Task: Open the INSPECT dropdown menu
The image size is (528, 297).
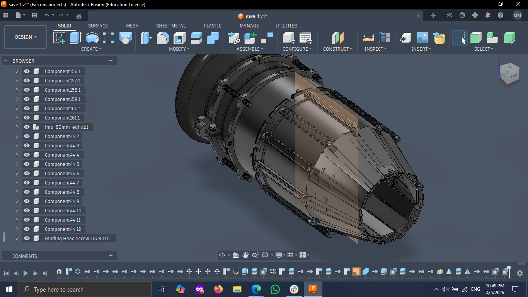Action: tap(375, 49)
